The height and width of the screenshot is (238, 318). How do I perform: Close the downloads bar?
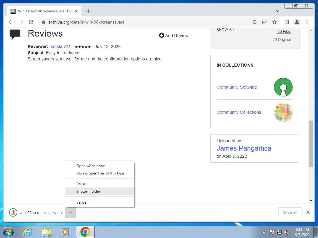pyautogui.click(x=308, y=212)
